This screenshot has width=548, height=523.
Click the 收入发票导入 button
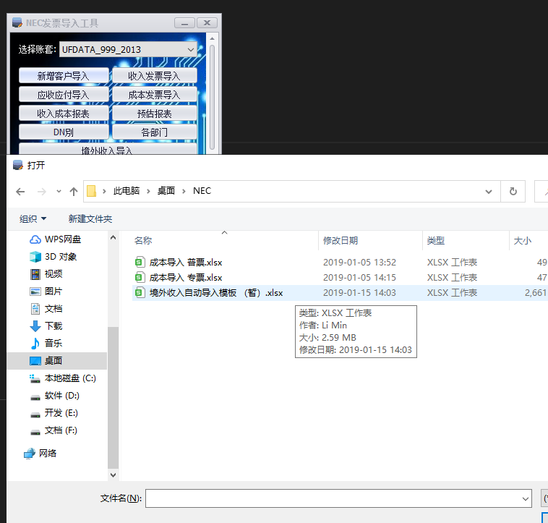click(x=155, y=75)
